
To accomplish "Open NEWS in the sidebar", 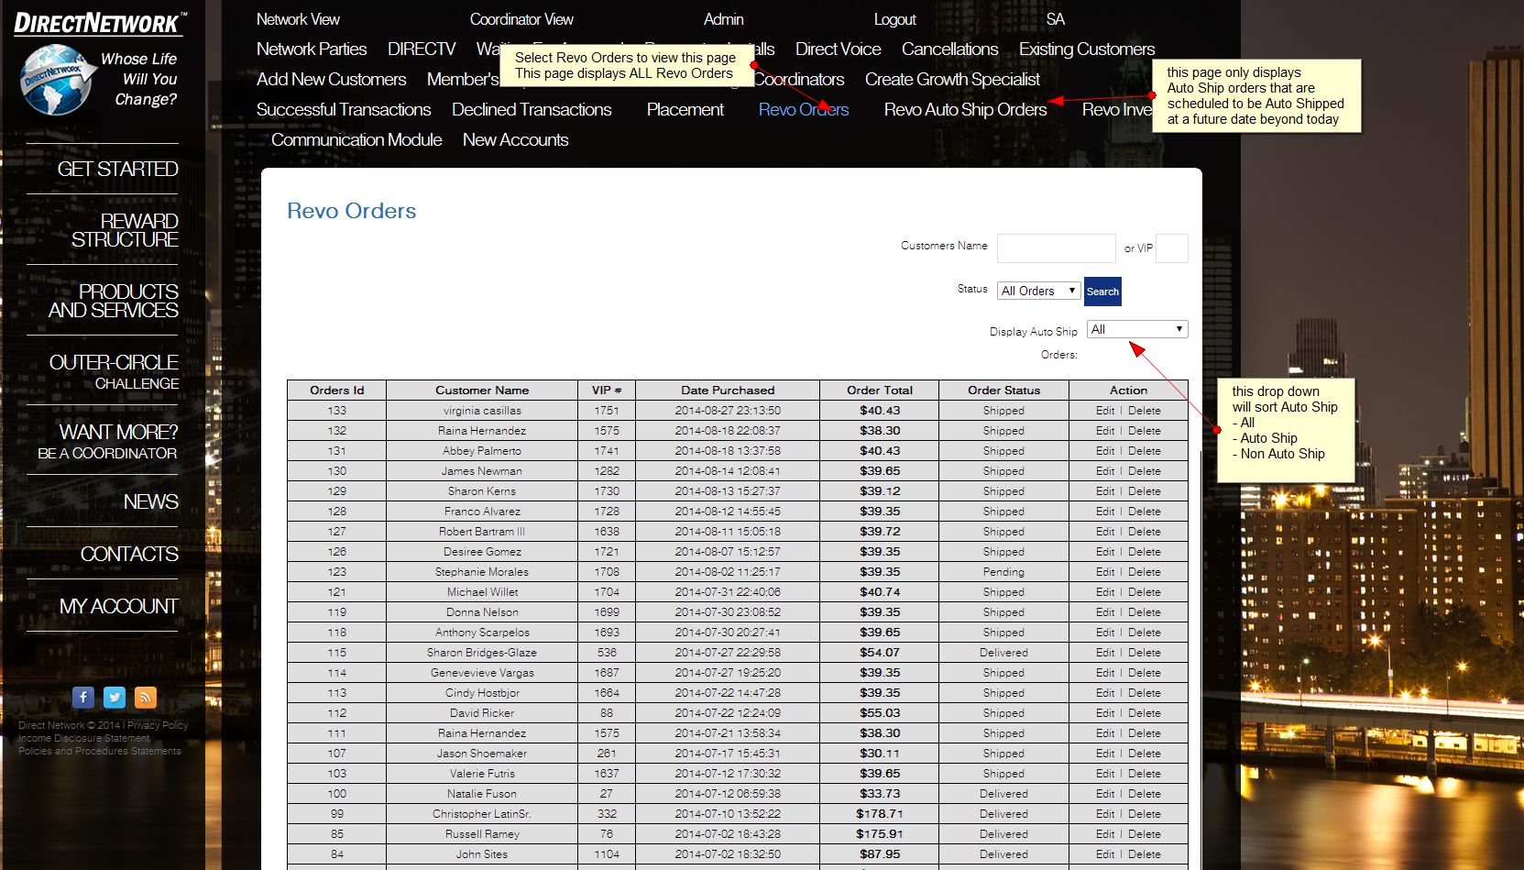I will pos(151,501).
